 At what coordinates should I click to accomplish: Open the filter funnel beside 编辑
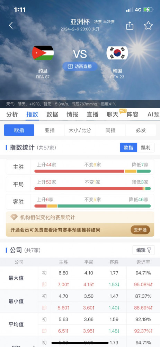tap(149, 250)
